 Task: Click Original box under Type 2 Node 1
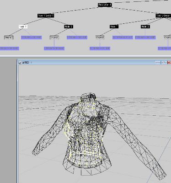click(x=100, y=38)
